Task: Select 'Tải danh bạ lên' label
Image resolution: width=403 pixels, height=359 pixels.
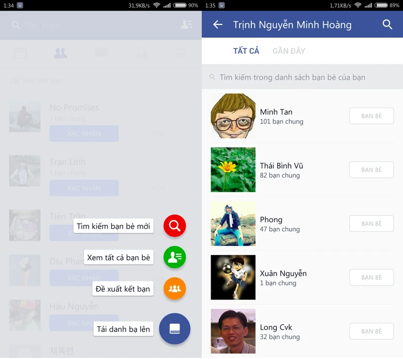Action: [x=123, y=329]
